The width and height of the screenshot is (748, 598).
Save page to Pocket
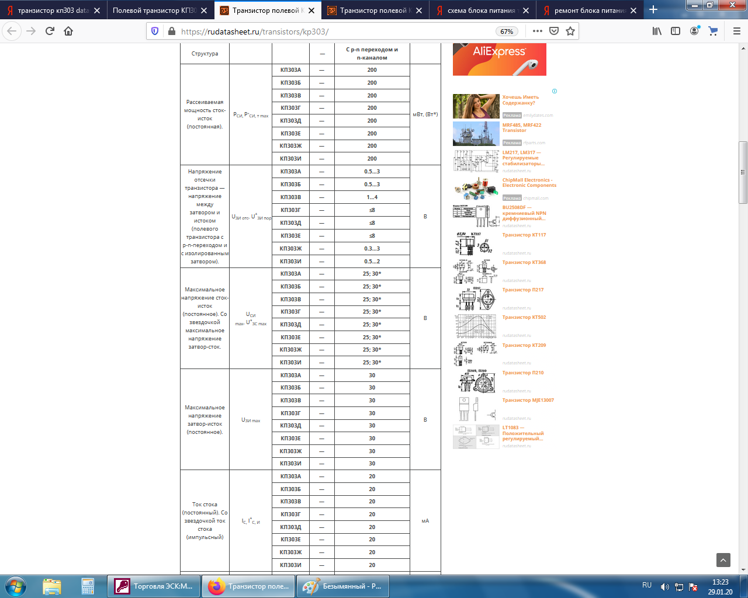[554, 31]
